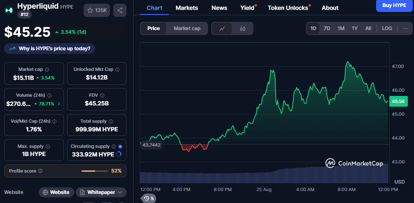
Task: Enable LOG scale on chart
Action: 387,28
